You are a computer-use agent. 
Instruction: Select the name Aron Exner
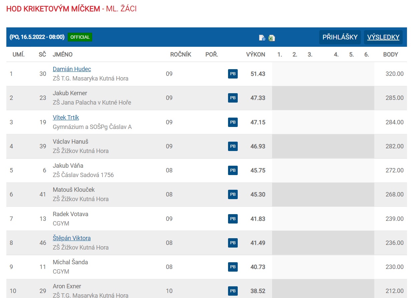coord(67,286)
